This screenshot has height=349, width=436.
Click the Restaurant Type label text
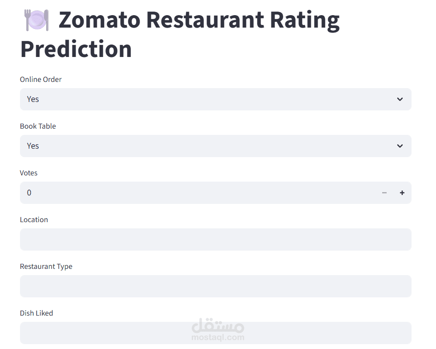tap(46, 266)
